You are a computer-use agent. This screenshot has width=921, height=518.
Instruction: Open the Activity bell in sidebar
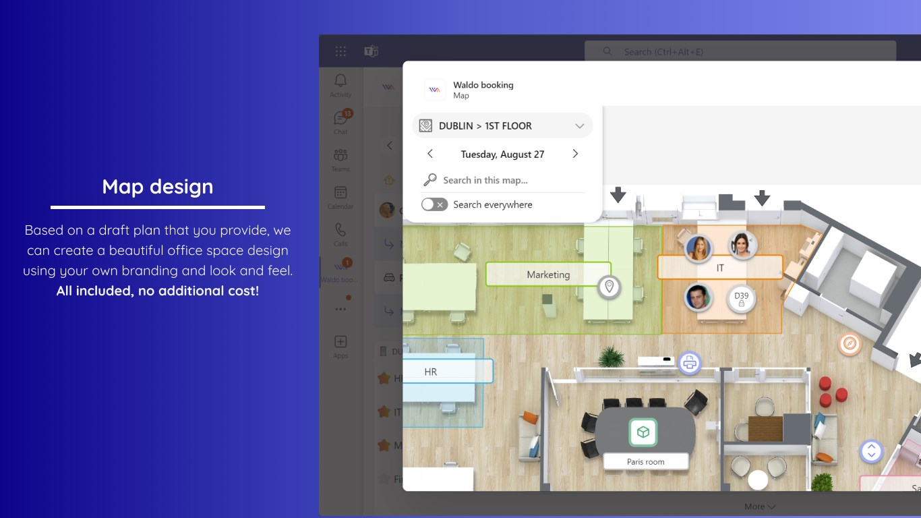pyautogui.click(x=340, y=85)
